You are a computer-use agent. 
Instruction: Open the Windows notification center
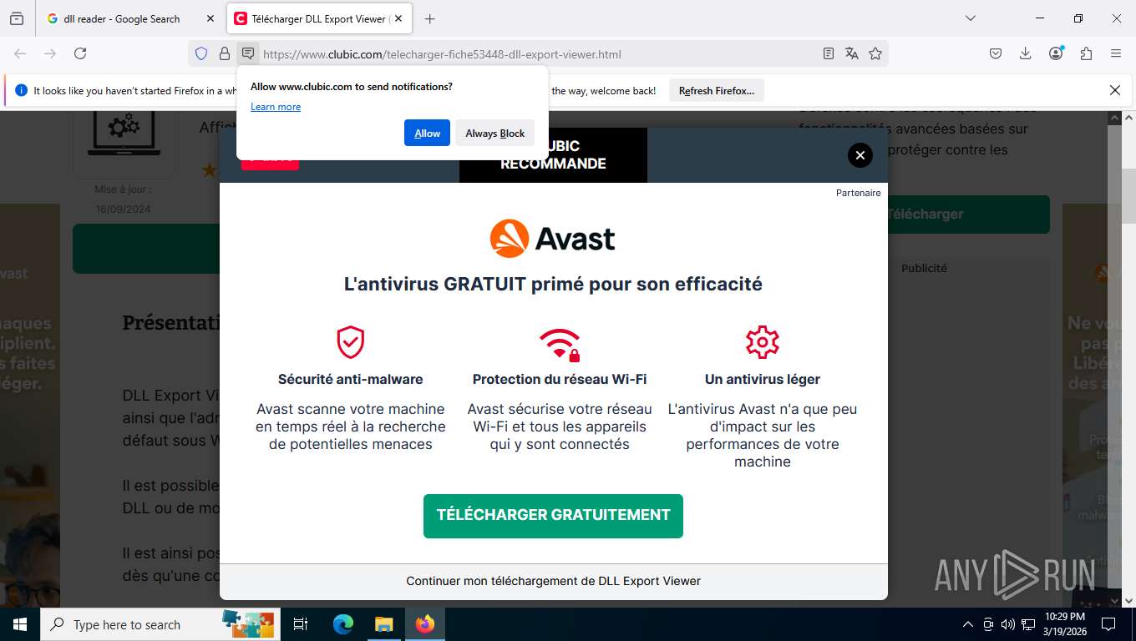pyautogui.click(x=1108, y=624)
